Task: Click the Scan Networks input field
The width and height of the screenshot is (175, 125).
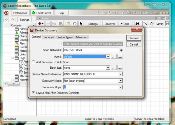Action: [90, 50]
